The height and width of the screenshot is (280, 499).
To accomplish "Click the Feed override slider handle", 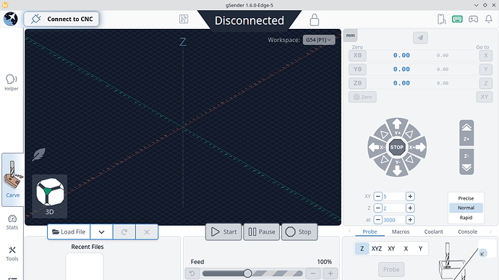I will [x=247, y=273].
